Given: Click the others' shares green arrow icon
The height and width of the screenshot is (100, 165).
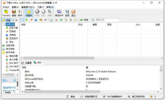Looking at the screenshot, I should click(61, 20).
